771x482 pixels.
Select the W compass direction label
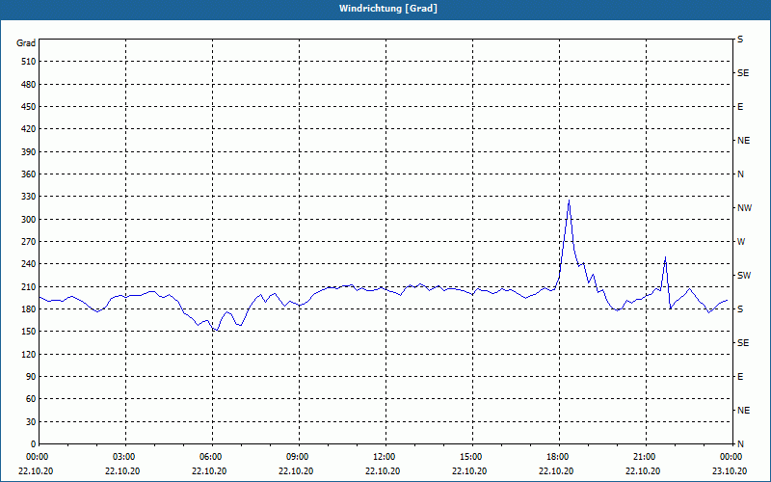pyautogui.click(x=741, y=242)
